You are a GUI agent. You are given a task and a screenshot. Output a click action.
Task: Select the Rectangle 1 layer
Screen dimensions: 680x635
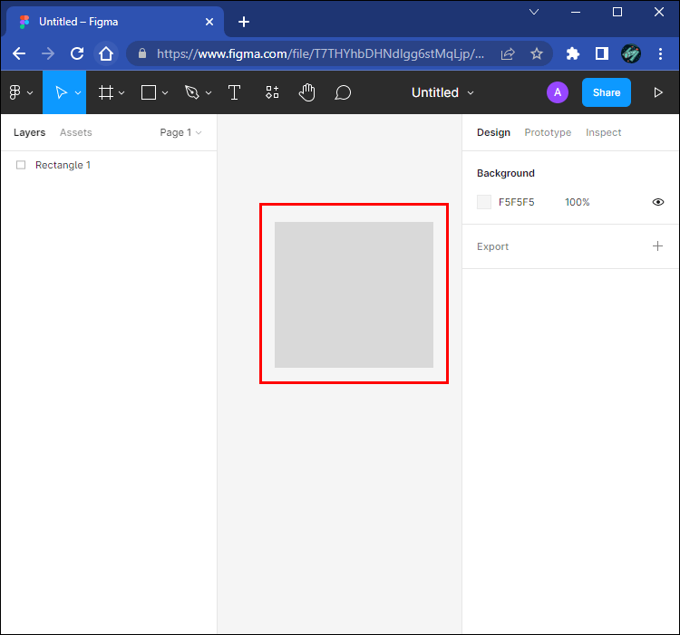tap(63, 165)
